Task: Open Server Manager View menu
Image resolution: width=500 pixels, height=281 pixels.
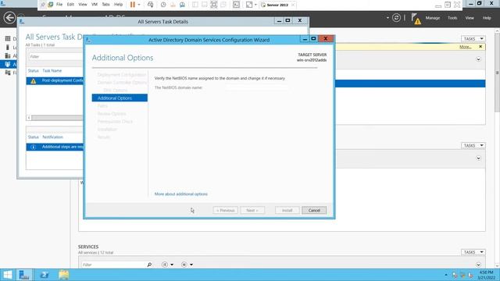Action: (470, 18)
